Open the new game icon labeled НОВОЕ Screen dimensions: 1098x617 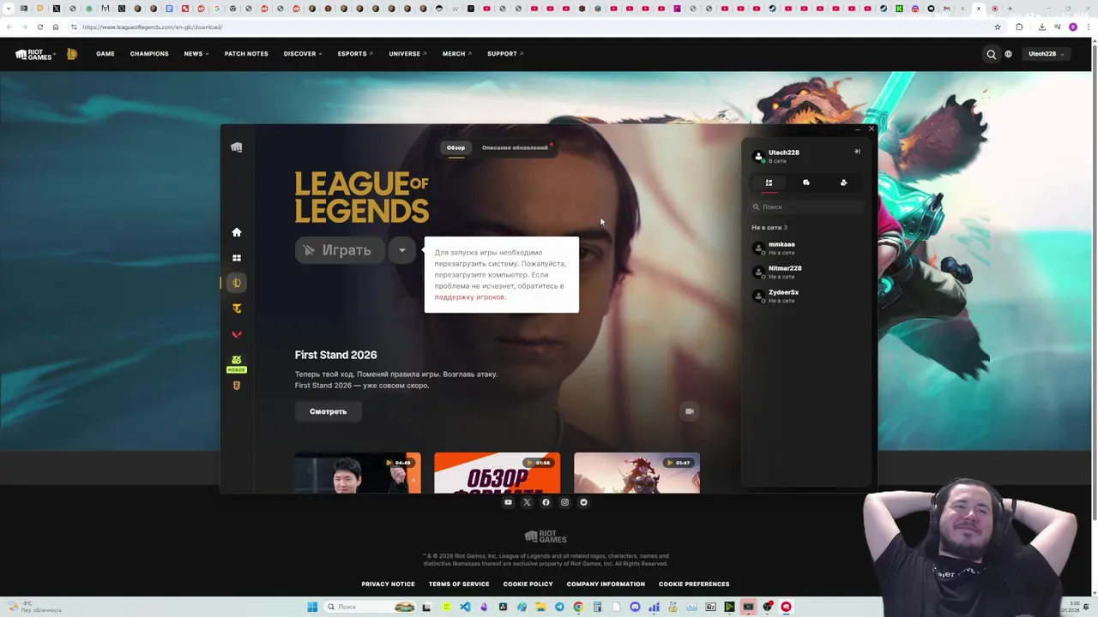click(237, 363)
